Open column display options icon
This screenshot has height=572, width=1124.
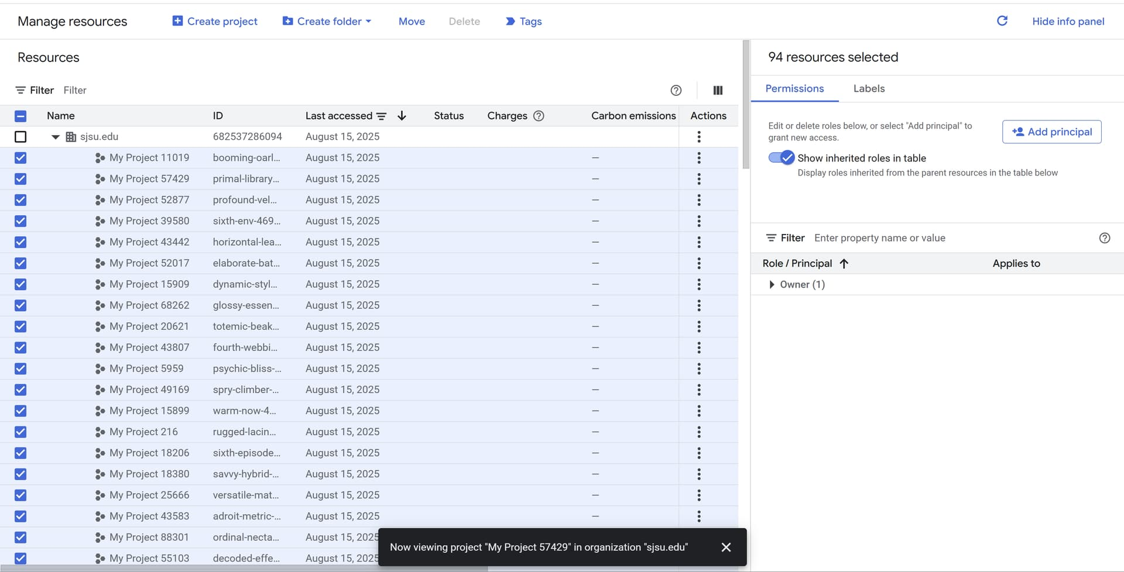[x=718, y=90]
